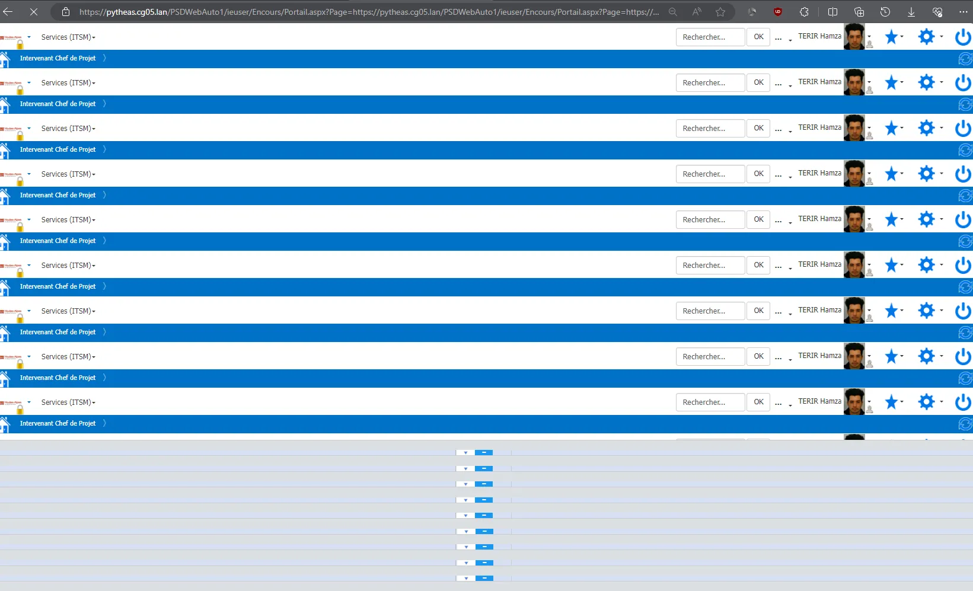The width and height of the screenshot is (973, 591).
Task: Open the browser Collections icon
Action: (859, 12)
